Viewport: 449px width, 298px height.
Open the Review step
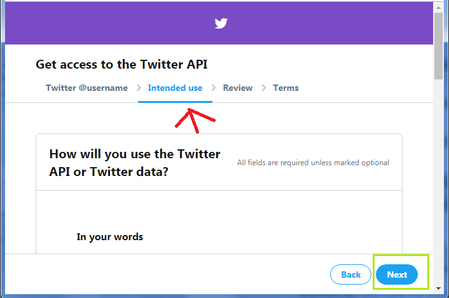(238, 88)
